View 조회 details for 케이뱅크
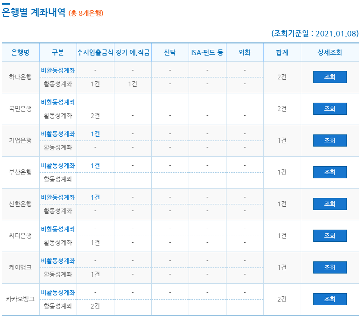360x316 pixels. pyautogui.click(x=330, y=267)
